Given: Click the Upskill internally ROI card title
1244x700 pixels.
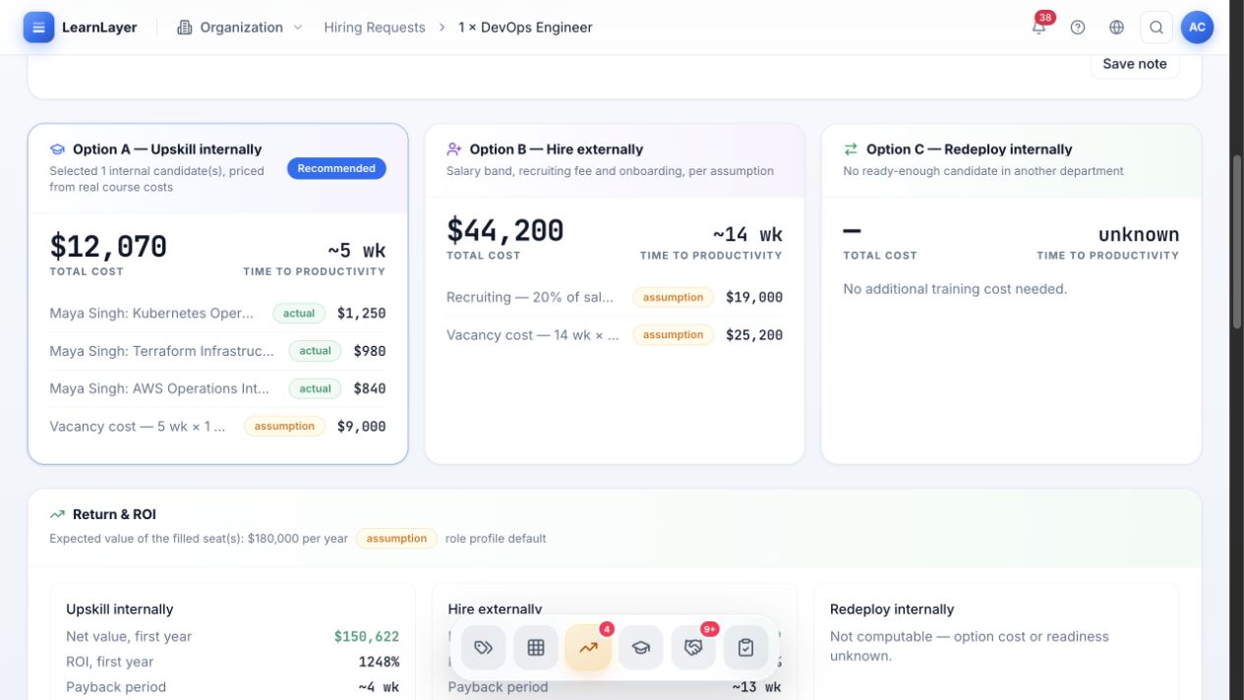Looking at the screenshot, I should tap(120, 610).
